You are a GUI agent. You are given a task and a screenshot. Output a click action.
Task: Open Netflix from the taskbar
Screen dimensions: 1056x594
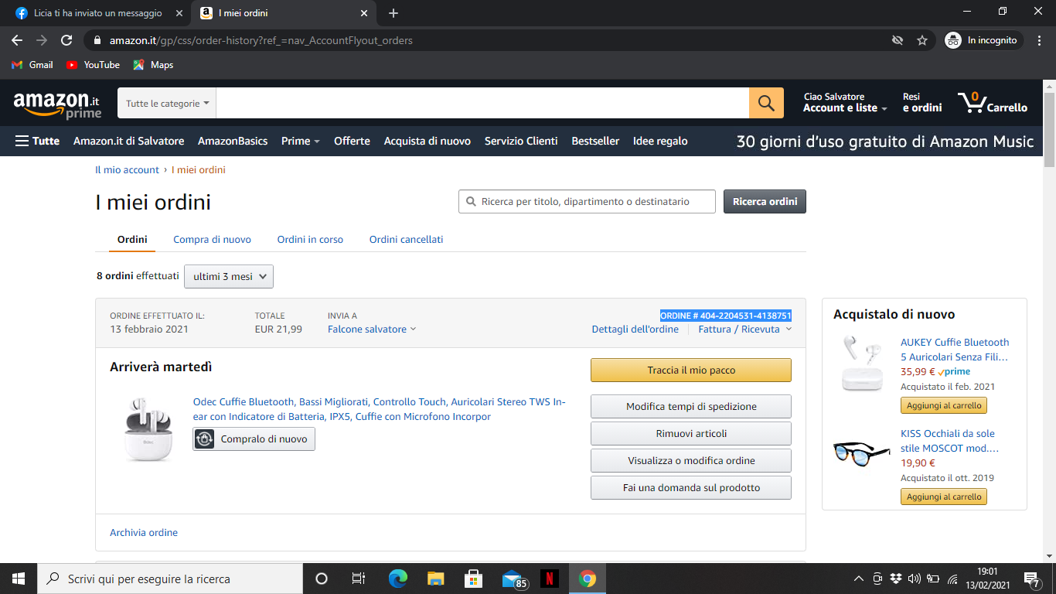[549, 579]
